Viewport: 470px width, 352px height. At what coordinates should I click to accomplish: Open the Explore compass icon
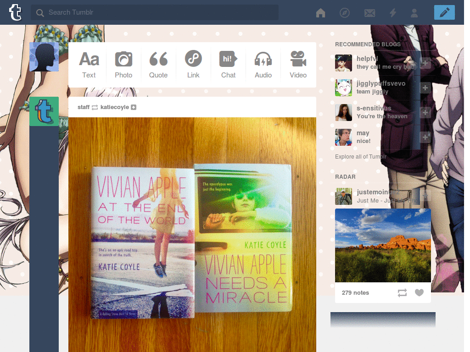pyautogui.click(x=345, y=12)
